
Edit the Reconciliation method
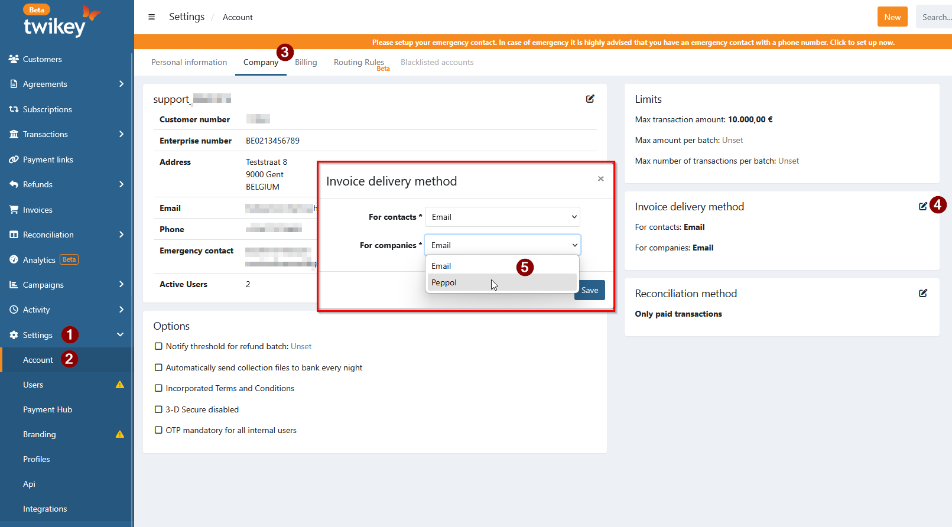pyautogui.click(x=922, y=293)
